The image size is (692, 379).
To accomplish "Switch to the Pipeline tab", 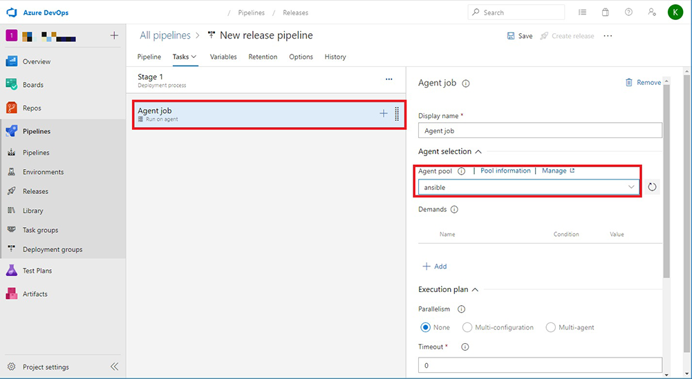I will (149, 57).
